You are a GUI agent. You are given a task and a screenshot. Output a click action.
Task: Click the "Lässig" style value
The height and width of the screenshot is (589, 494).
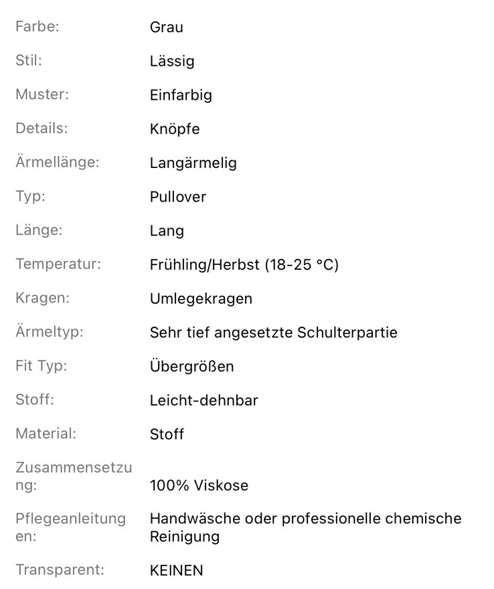[172, 62]
